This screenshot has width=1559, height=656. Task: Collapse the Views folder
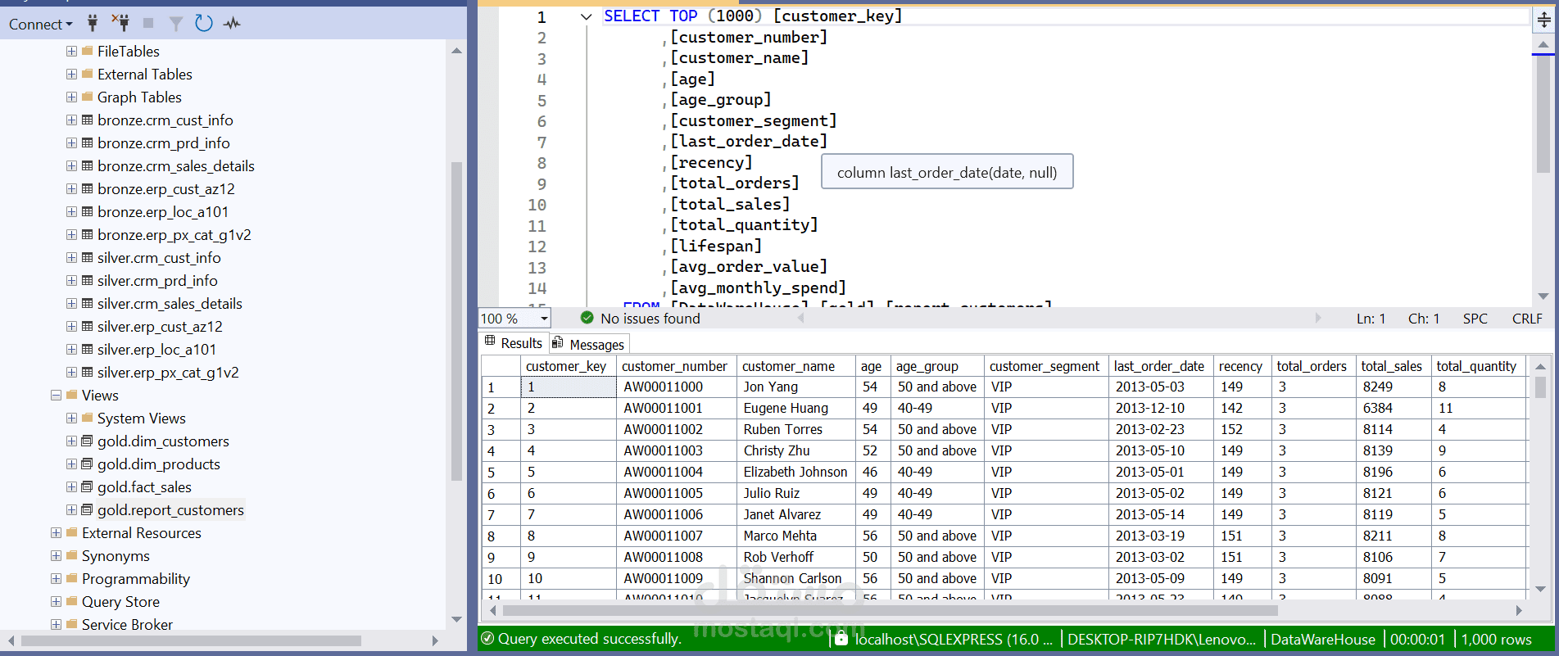pyautogui.click(x=56, y=395)
